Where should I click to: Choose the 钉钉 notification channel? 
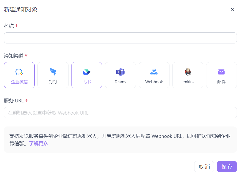tap(53, 75)
